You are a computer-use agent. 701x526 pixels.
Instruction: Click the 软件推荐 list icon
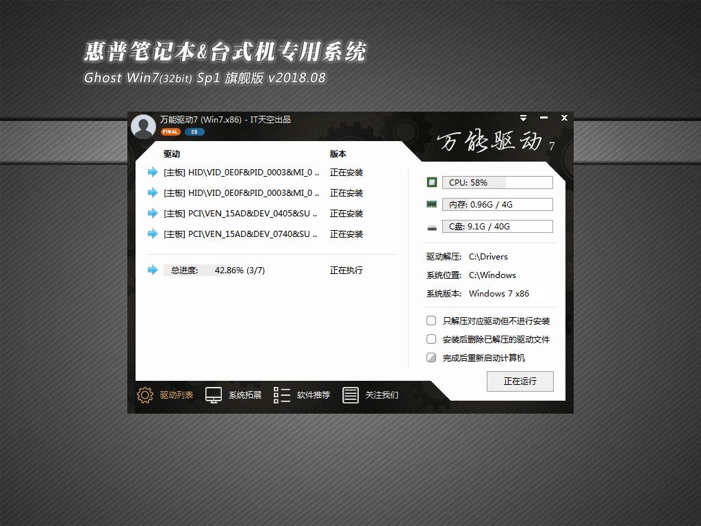click(x=281, y=395)
